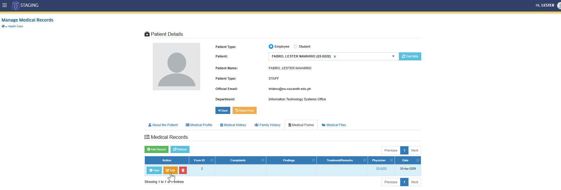Click the Get Info button
The height and width of the screenshot is (190, 561).
pyautogui.click(x=410, y=56)
